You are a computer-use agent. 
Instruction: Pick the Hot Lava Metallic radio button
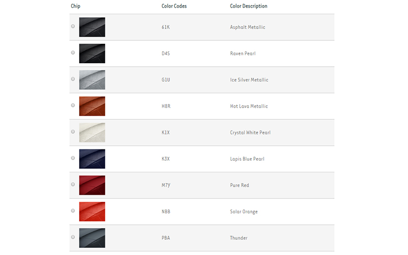tap(73, 105)
